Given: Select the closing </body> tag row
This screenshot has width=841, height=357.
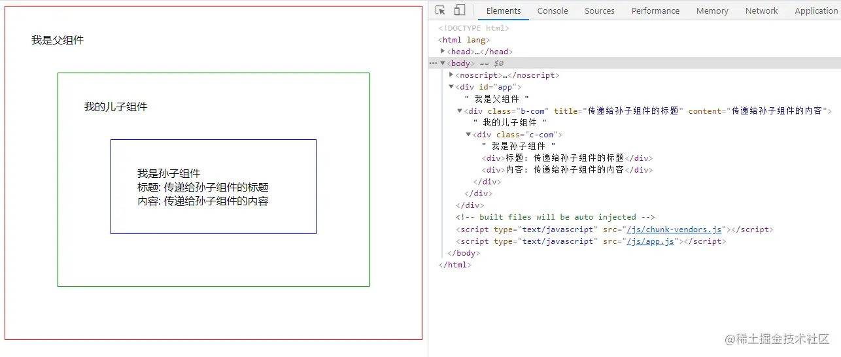Looking at the screenshot, I should click(464, 253).
